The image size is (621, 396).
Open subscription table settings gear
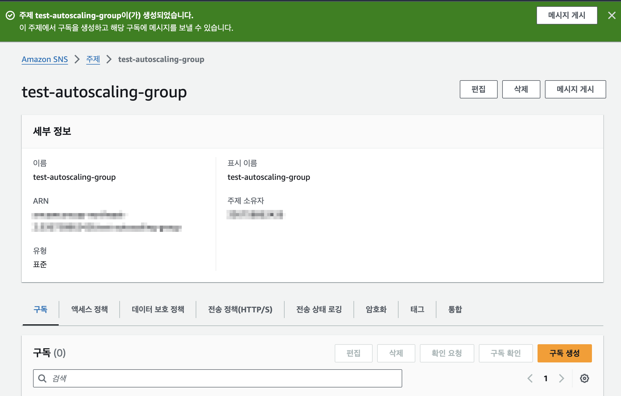[x=584, y=378]
